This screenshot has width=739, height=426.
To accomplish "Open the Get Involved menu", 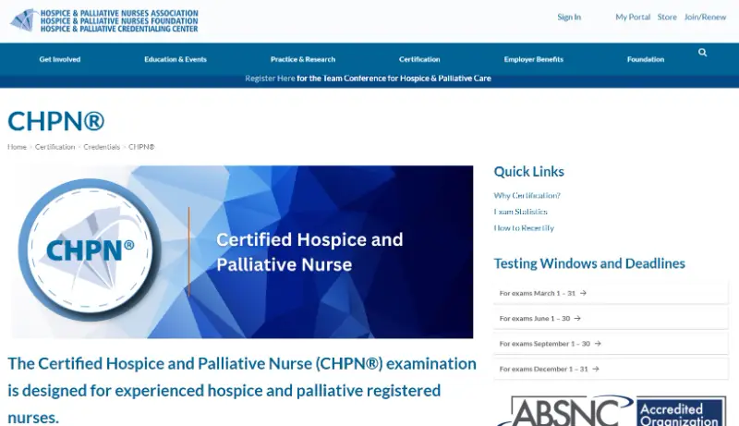I will coord(60,59).
